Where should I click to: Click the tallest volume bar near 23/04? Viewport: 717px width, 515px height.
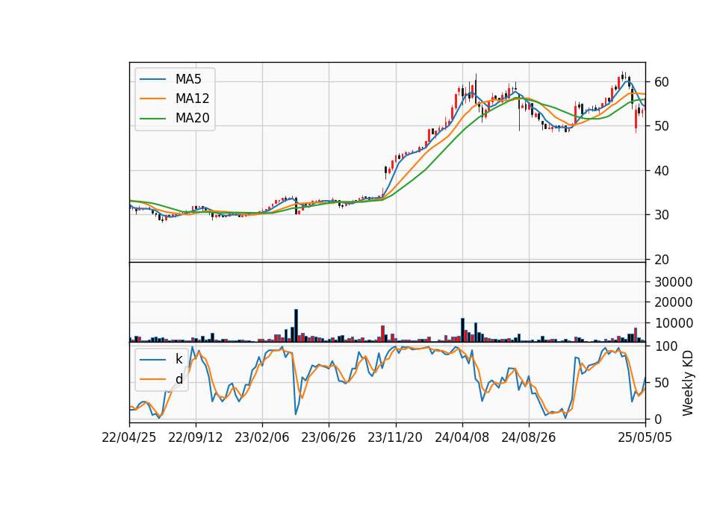click(296, 326)
